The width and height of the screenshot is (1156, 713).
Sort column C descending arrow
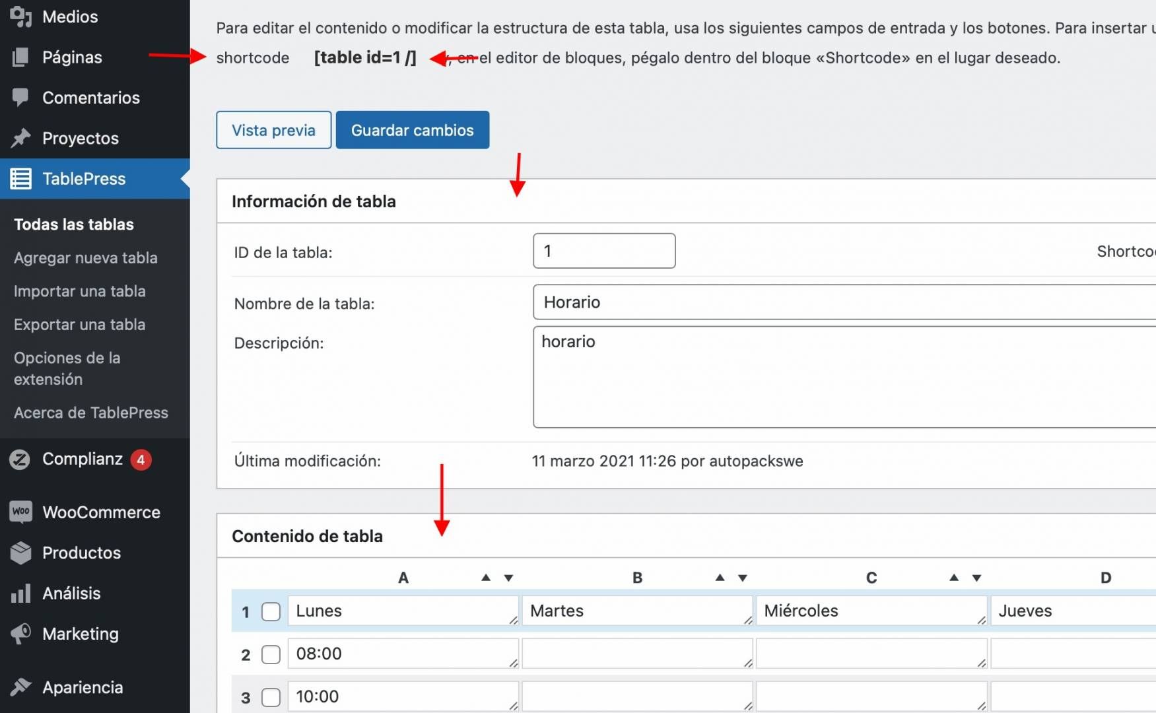pyautogui.click(x=976, y=578)
